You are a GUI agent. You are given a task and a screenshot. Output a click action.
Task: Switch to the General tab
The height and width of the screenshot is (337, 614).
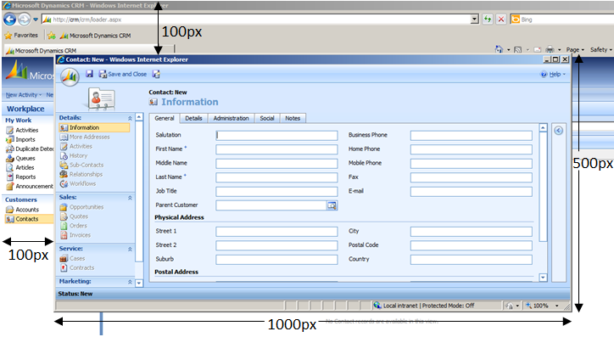coord(164,118)
